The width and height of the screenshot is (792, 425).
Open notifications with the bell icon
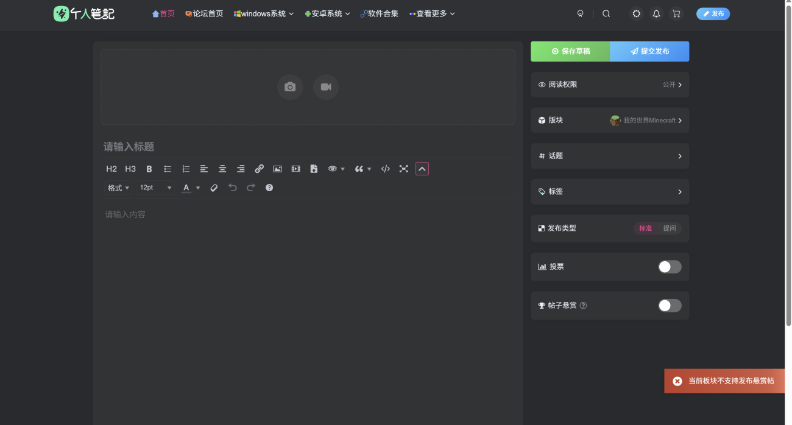[x=656, y=14]
